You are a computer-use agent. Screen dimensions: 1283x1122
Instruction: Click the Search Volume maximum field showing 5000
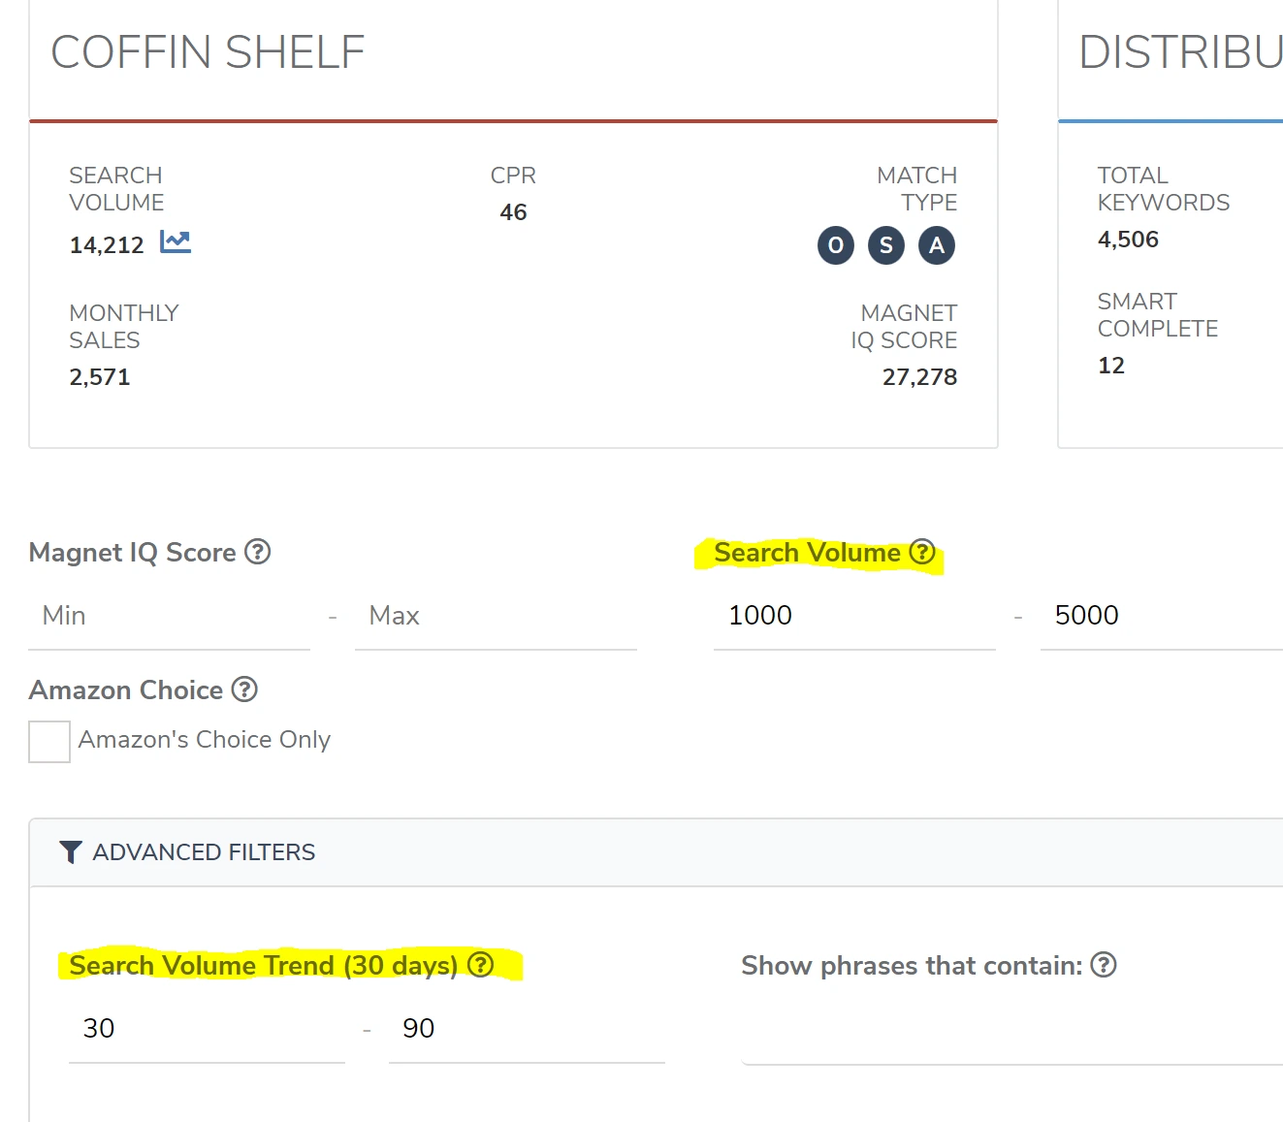(1159, 616)
